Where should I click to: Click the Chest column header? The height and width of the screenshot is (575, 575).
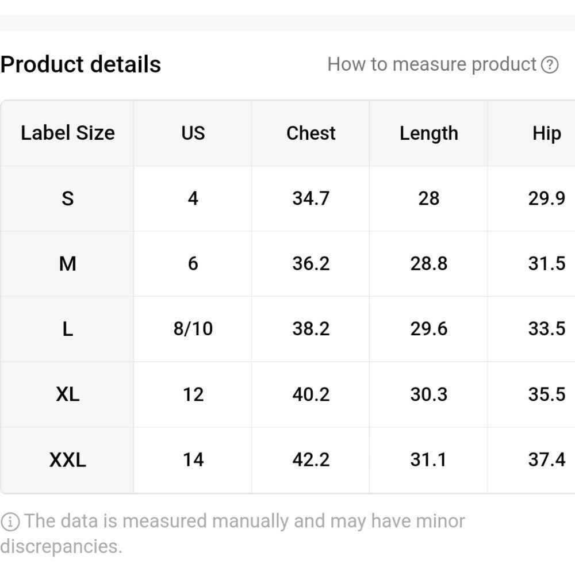click(x=310, y=133)
